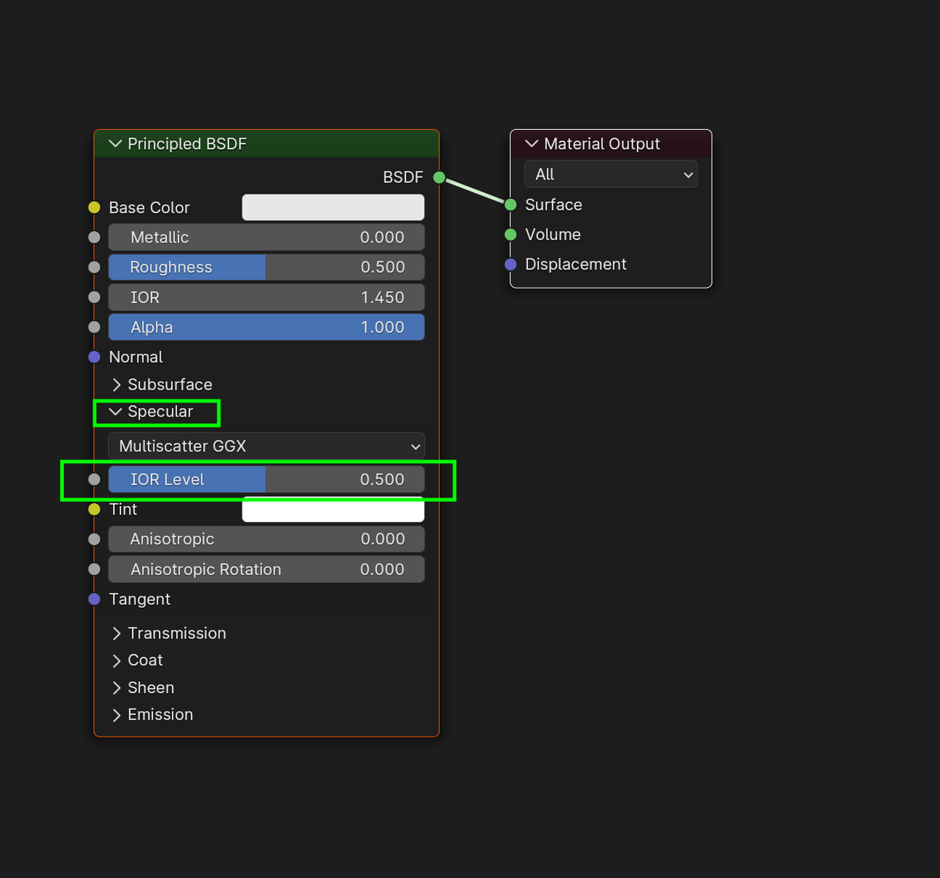
Task: Click the IOR input socket
Action: click(x=94, y=297)
